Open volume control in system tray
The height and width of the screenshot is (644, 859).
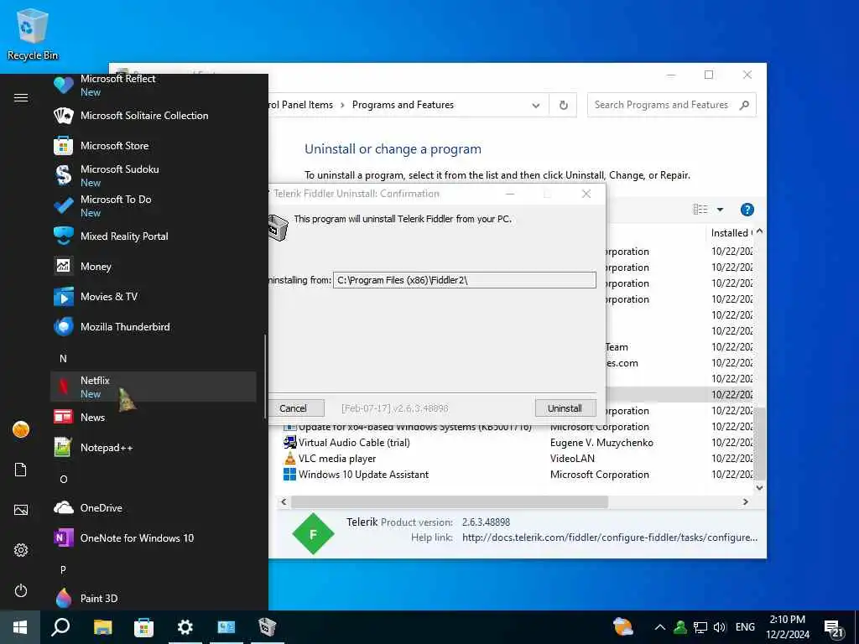720,627
